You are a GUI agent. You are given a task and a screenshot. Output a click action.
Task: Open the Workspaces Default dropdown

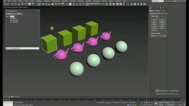[x=179, y=1]
